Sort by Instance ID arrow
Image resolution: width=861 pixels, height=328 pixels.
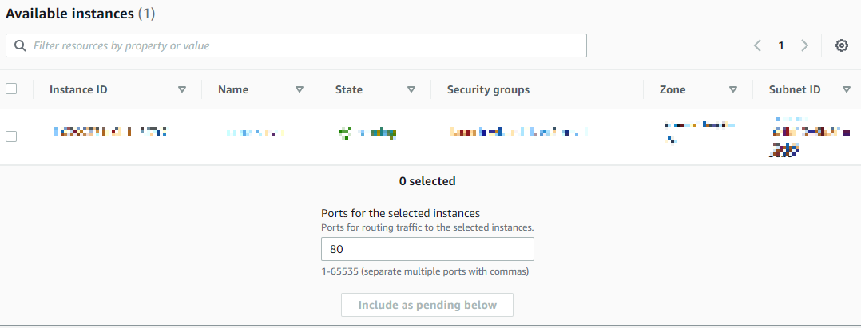pos(182,89)
